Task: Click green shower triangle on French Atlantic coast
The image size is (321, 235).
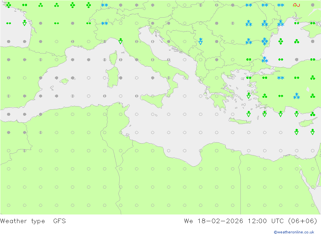Action: (25, 23)
